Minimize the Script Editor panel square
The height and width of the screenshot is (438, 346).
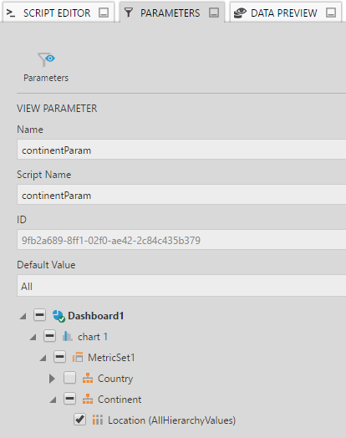(x=104, y=13)
